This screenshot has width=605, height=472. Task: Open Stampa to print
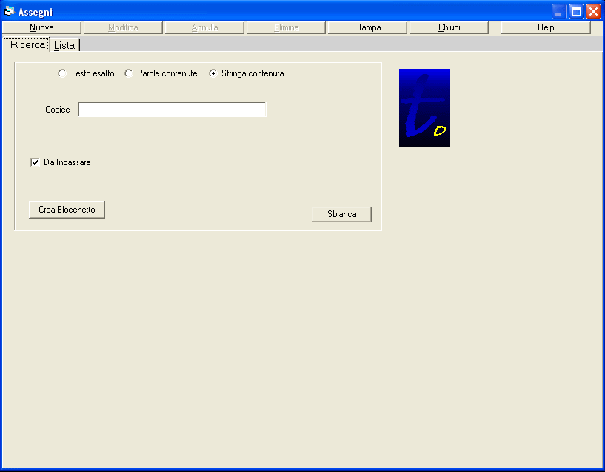(x=367, y=27)
